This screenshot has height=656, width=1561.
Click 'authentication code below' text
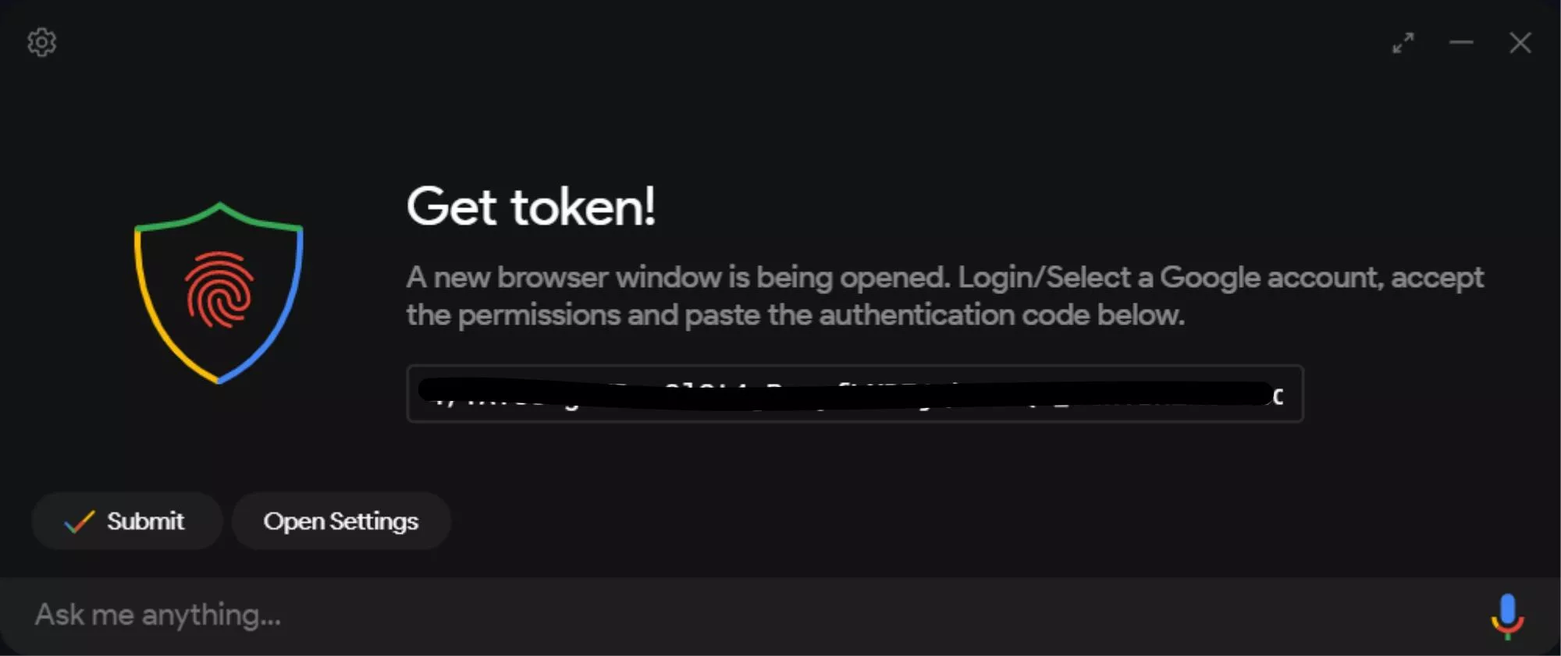coord(1001,315)
